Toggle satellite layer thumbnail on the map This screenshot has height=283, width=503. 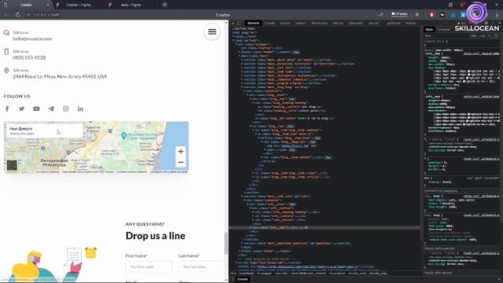click(x=12, y=165)
